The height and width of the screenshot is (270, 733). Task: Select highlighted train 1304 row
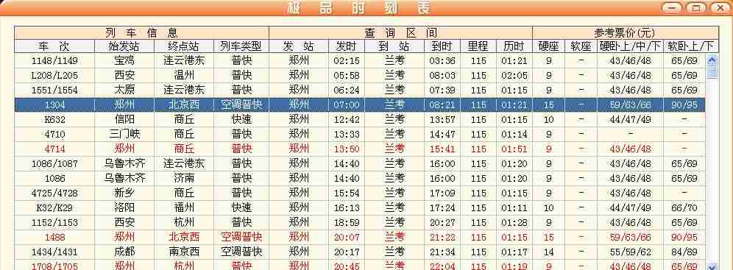tap(360, 104)
